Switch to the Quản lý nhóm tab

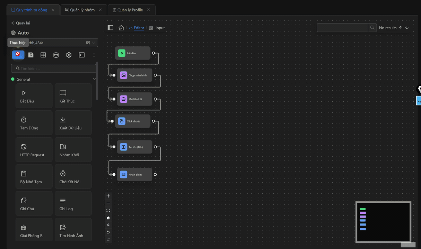point(82,10)
